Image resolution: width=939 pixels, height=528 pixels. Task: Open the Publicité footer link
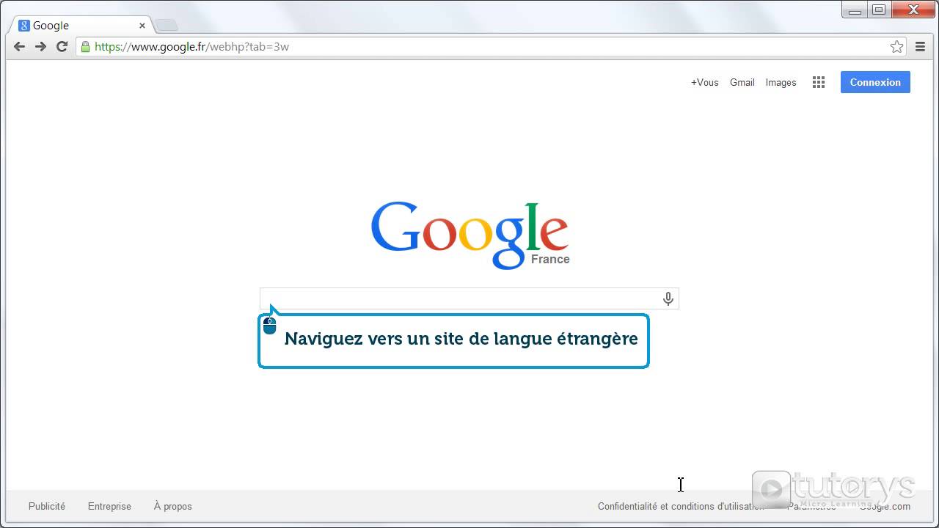point(47,506)
